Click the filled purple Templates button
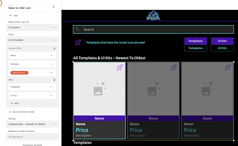 [x=196, y=41]
